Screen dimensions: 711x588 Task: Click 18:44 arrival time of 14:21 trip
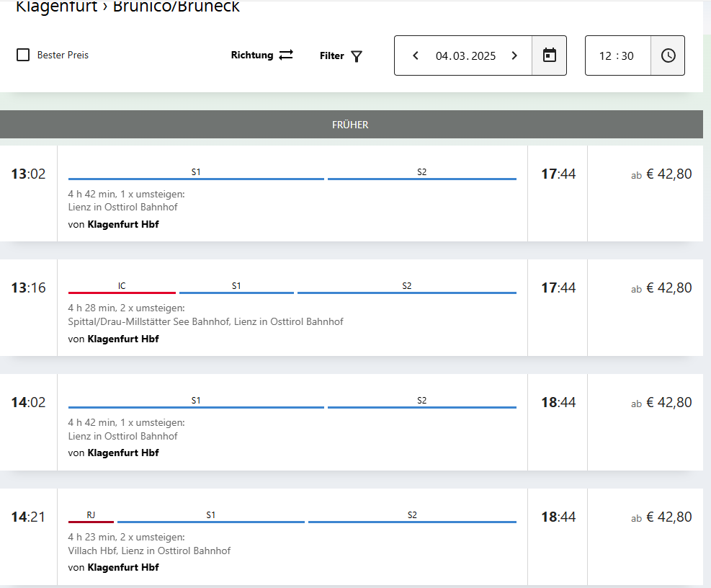(558, 517)
